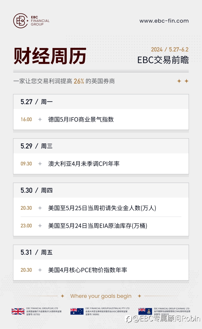Screen dimensions: 202x329
Task: Open the www.ebc-fin.com website link
Action: click(164, 21)
